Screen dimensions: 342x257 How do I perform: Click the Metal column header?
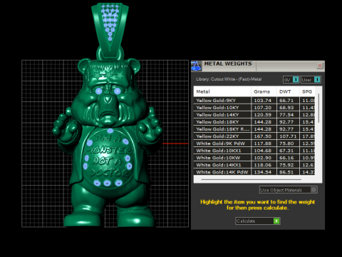[222, 91]
